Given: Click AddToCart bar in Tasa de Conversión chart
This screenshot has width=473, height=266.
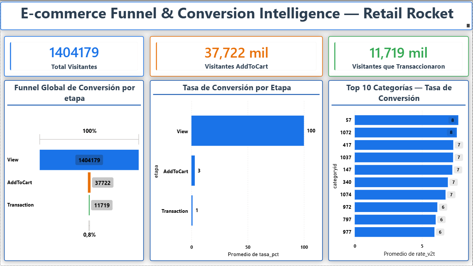Looking at the screenshot, I should point(193,171).
